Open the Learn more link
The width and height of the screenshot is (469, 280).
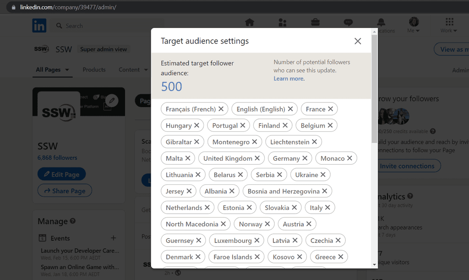click(x=288, y=78)
